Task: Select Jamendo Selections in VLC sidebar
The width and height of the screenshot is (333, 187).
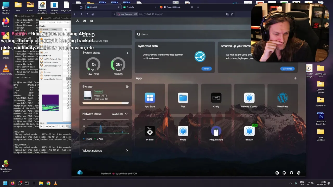Action: [50, 76]
